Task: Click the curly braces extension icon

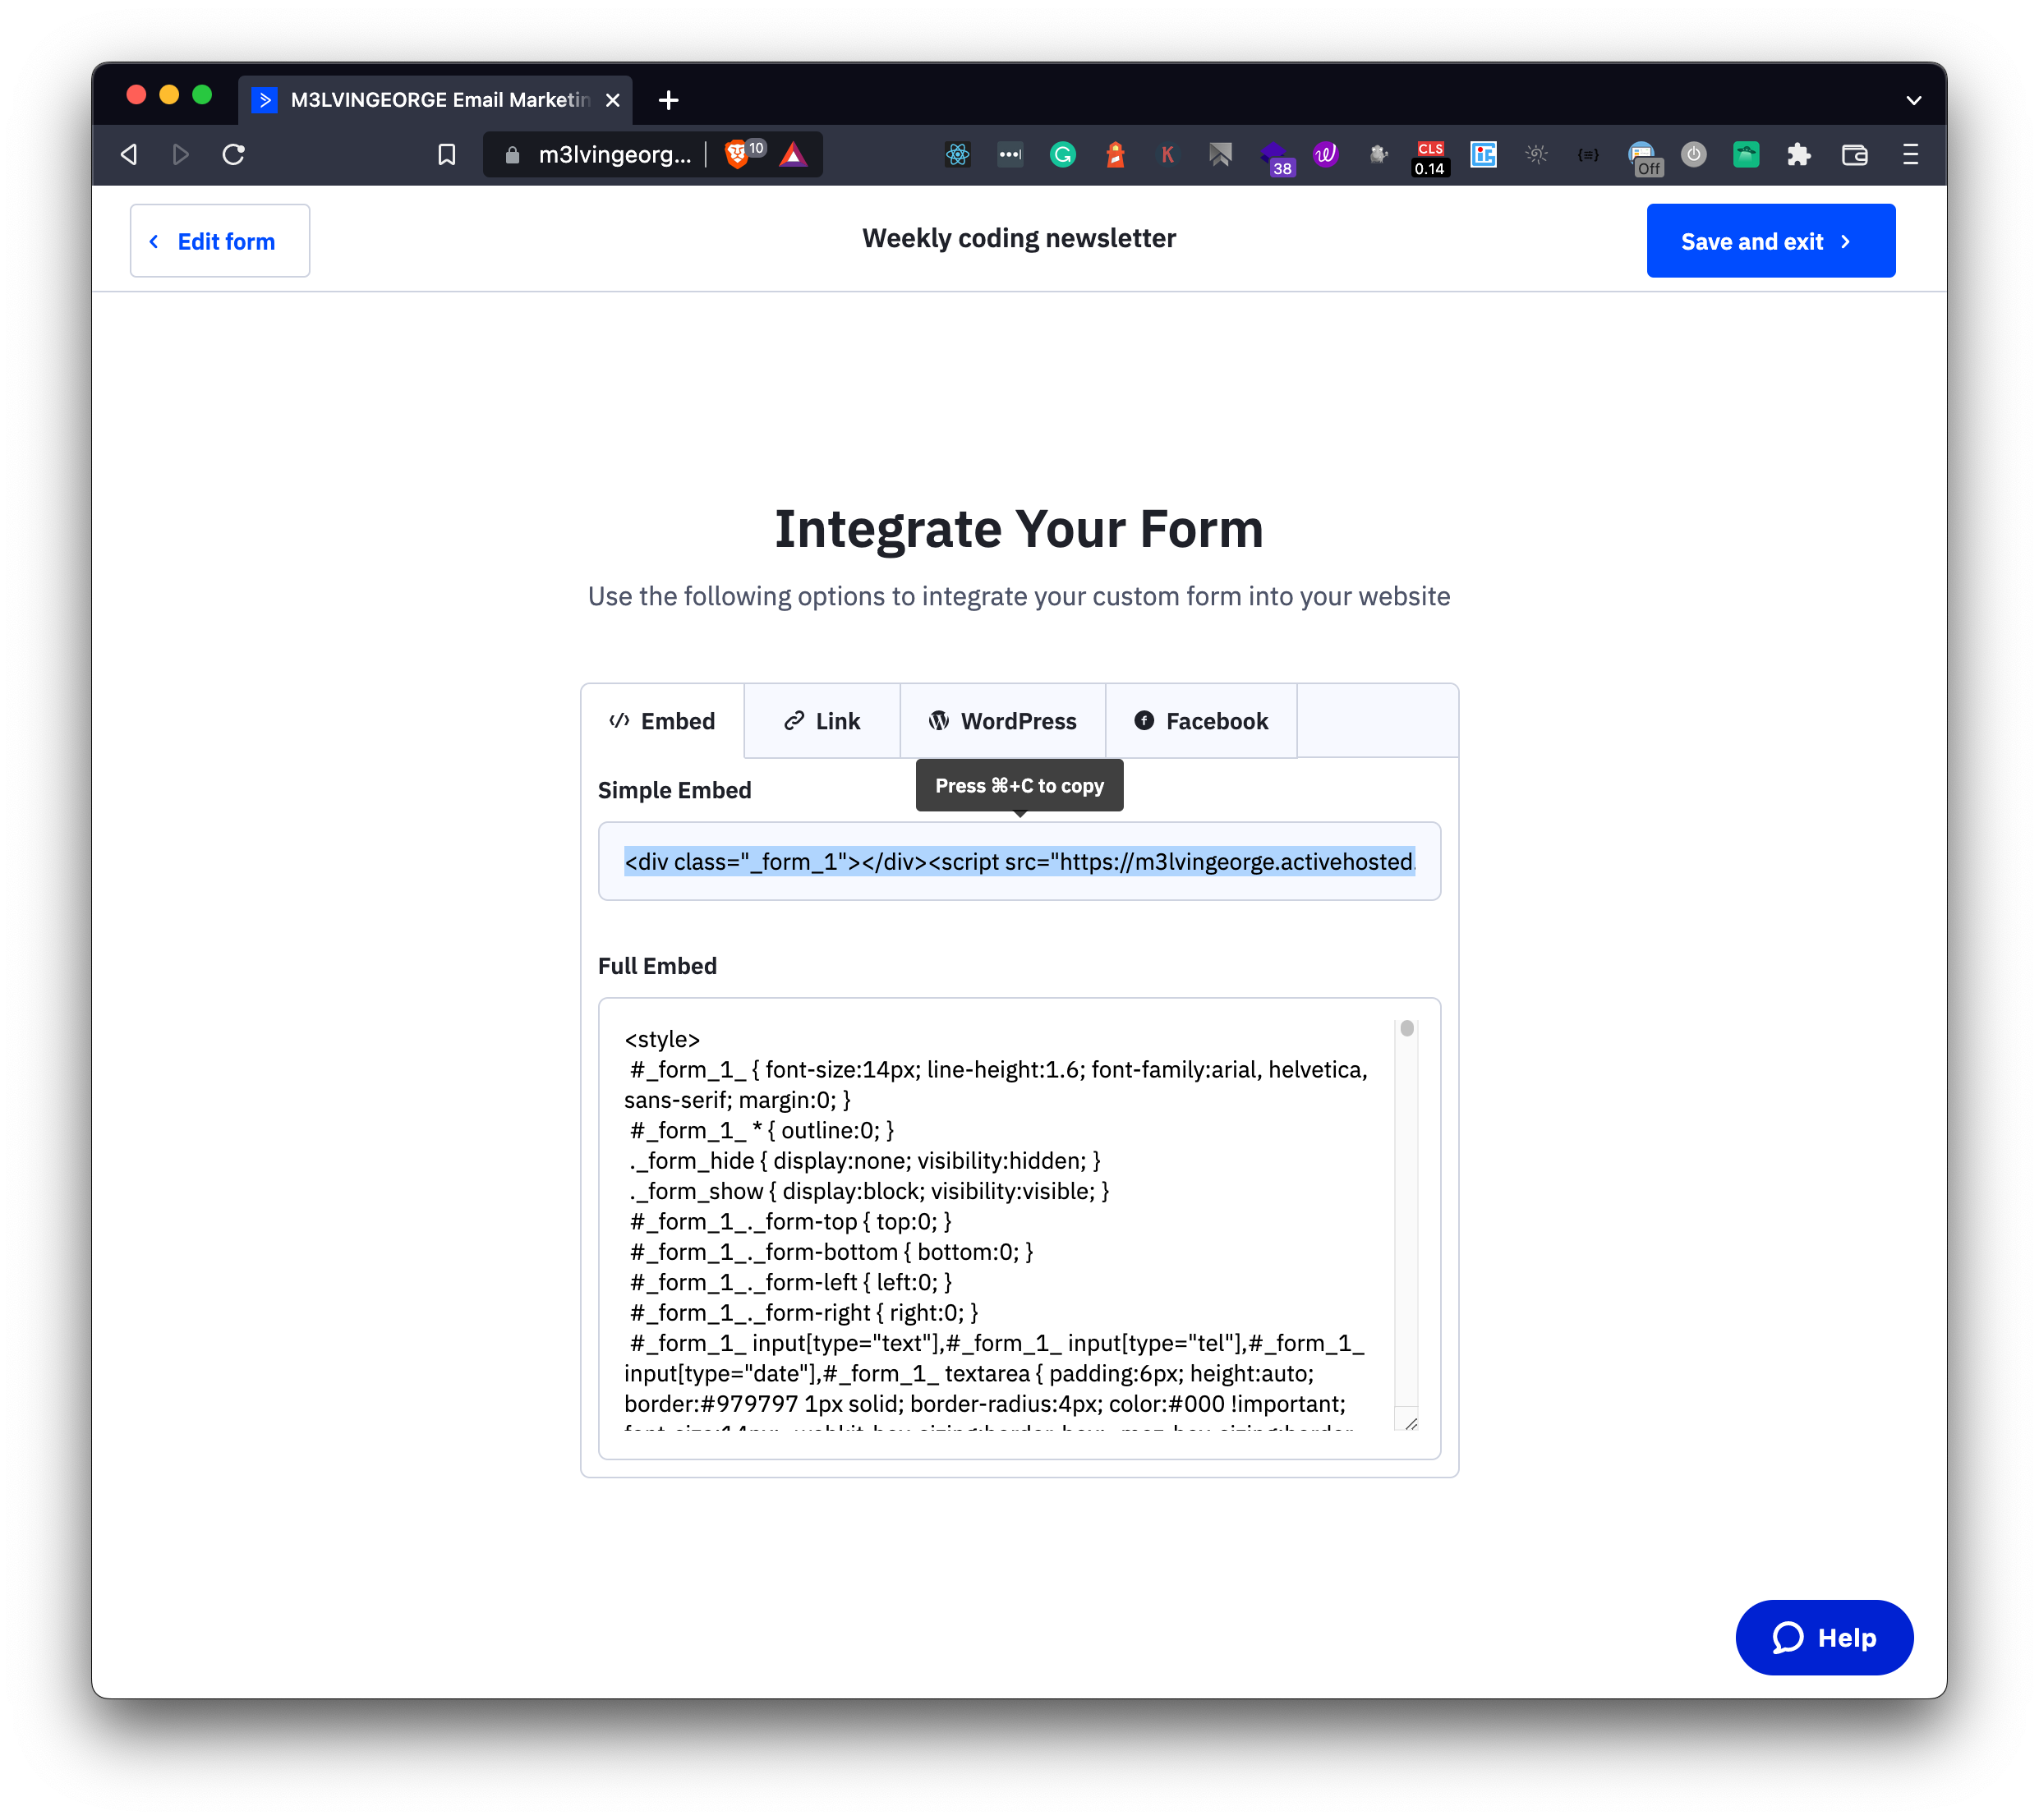Action: click(x=1588, y=155)
